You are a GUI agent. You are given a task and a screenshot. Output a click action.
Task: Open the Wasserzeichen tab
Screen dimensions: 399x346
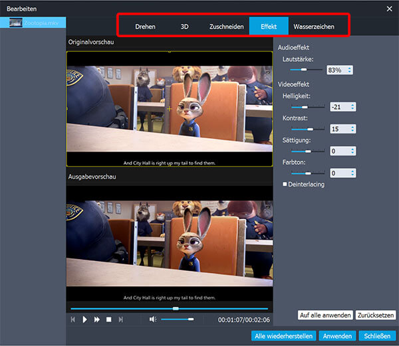(314, 27)
